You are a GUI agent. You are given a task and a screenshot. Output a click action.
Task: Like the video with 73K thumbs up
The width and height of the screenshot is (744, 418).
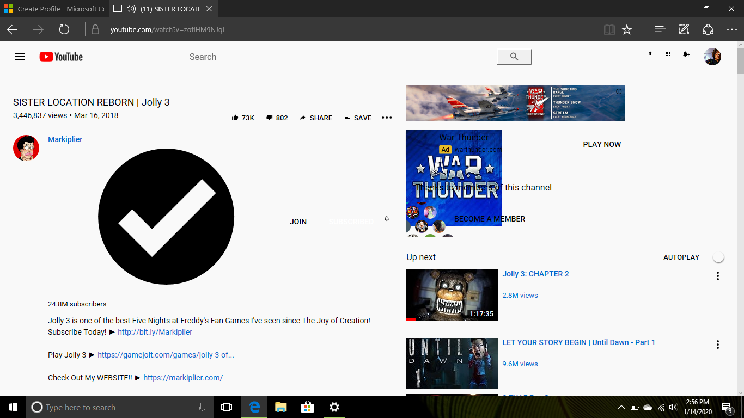(243, 118)
